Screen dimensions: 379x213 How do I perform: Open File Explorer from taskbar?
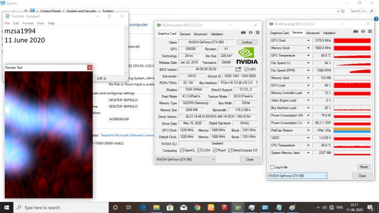click(x=156, y=208)
